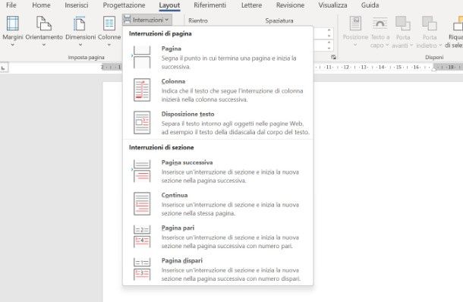Expand the Margini dropdown arrow
Image resolution: width=463 pixels, height=302 pixels.
click(12, 45)
